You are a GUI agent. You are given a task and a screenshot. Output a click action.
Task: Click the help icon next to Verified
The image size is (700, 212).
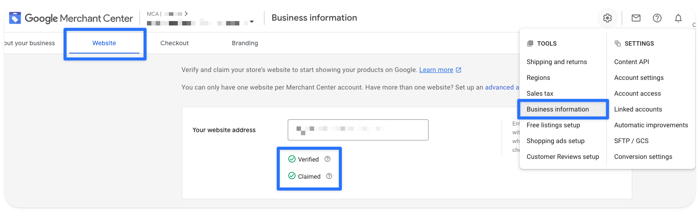(x=327, y=159)
